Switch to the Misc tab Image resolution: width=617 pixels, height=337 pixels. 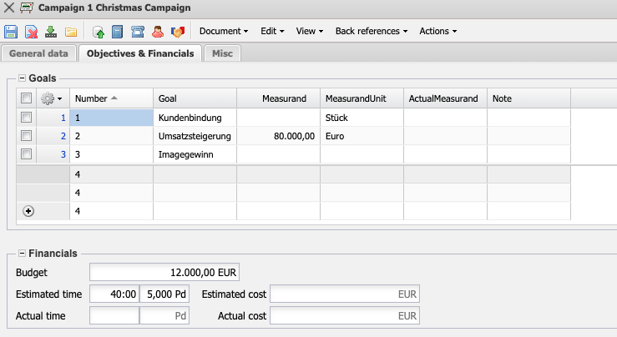coord(222,53)
